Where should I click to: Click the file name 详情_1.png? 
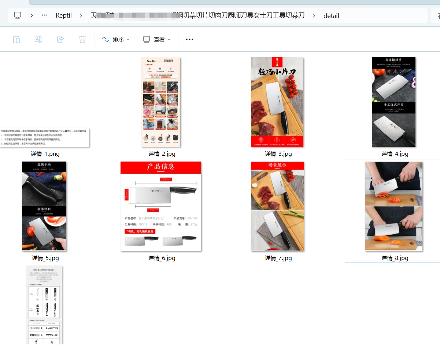(x=45, y=154)
